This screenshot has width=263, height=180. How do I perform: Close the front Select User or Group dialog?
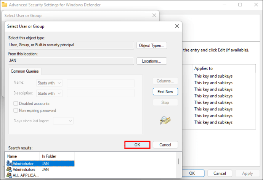click(x=176, y=26)
